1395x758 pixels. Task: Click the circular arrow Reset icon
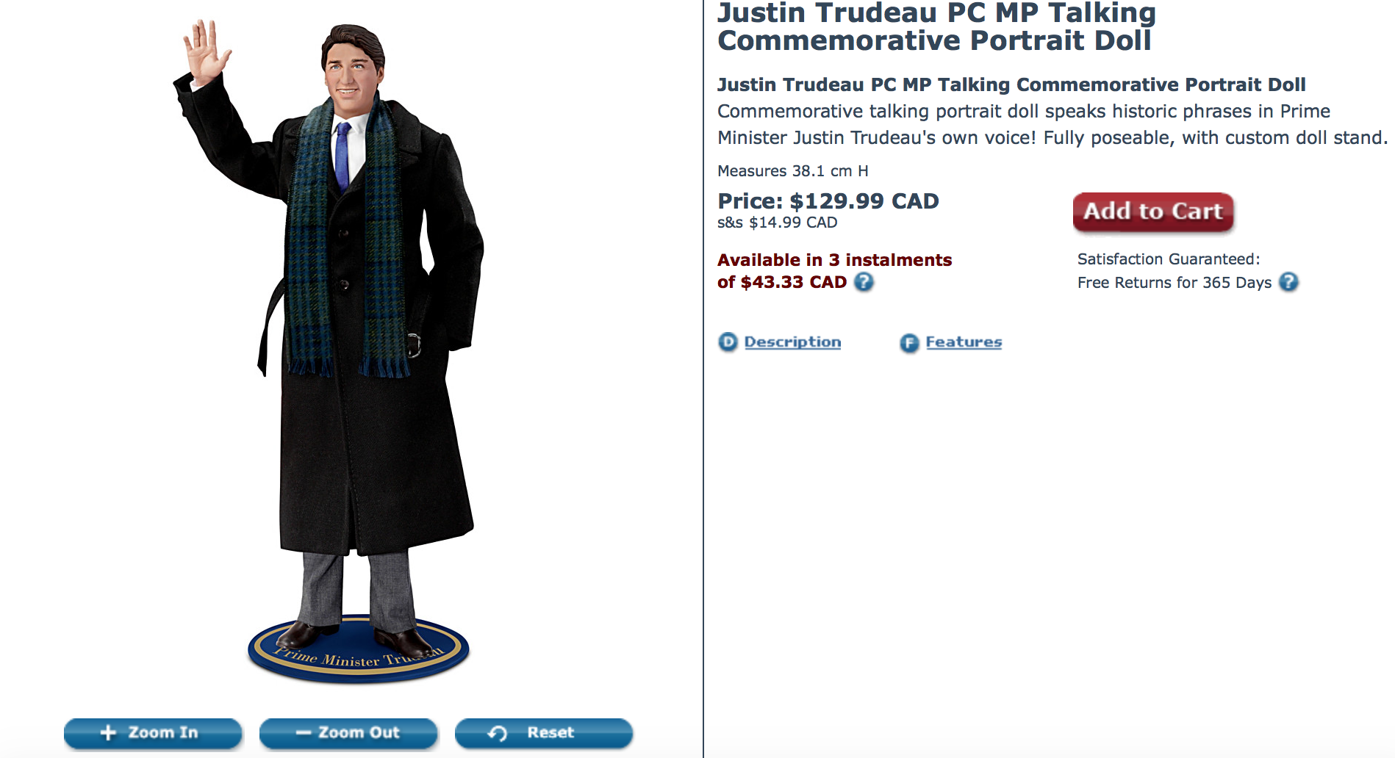point(498,733)
